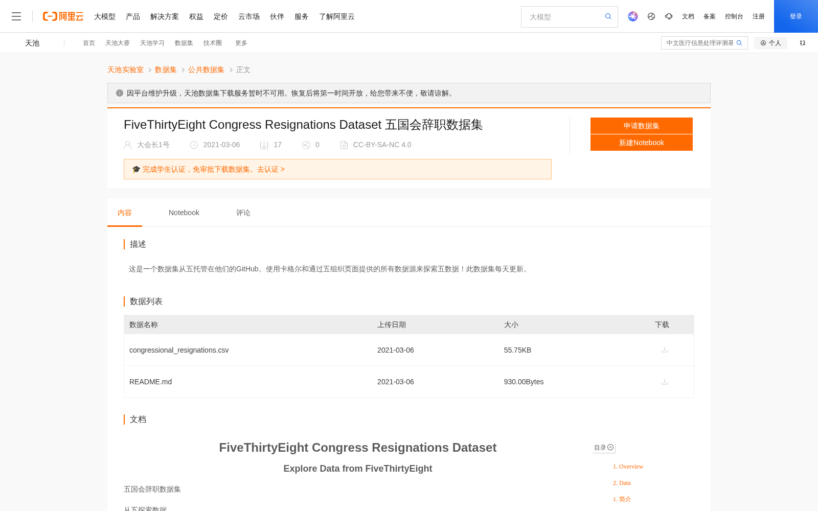Open the colorful AI assistant icon

tap(633, 16)
